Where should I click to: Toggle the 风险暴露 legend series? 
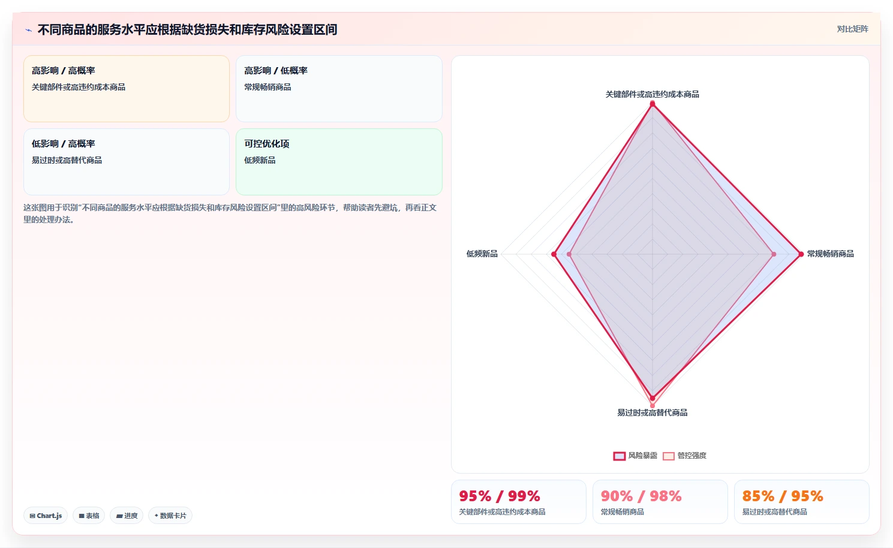pos(635,456)
